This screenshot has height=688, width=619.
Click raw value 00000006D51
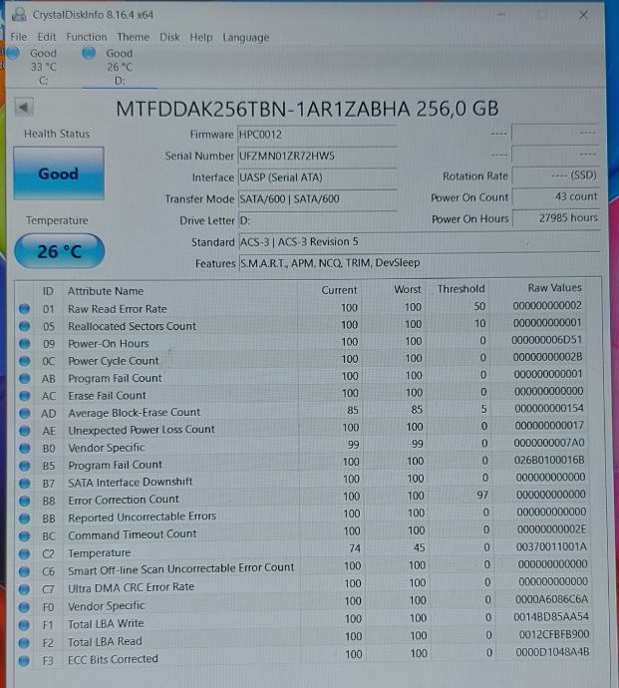click(x=546, y=340)
